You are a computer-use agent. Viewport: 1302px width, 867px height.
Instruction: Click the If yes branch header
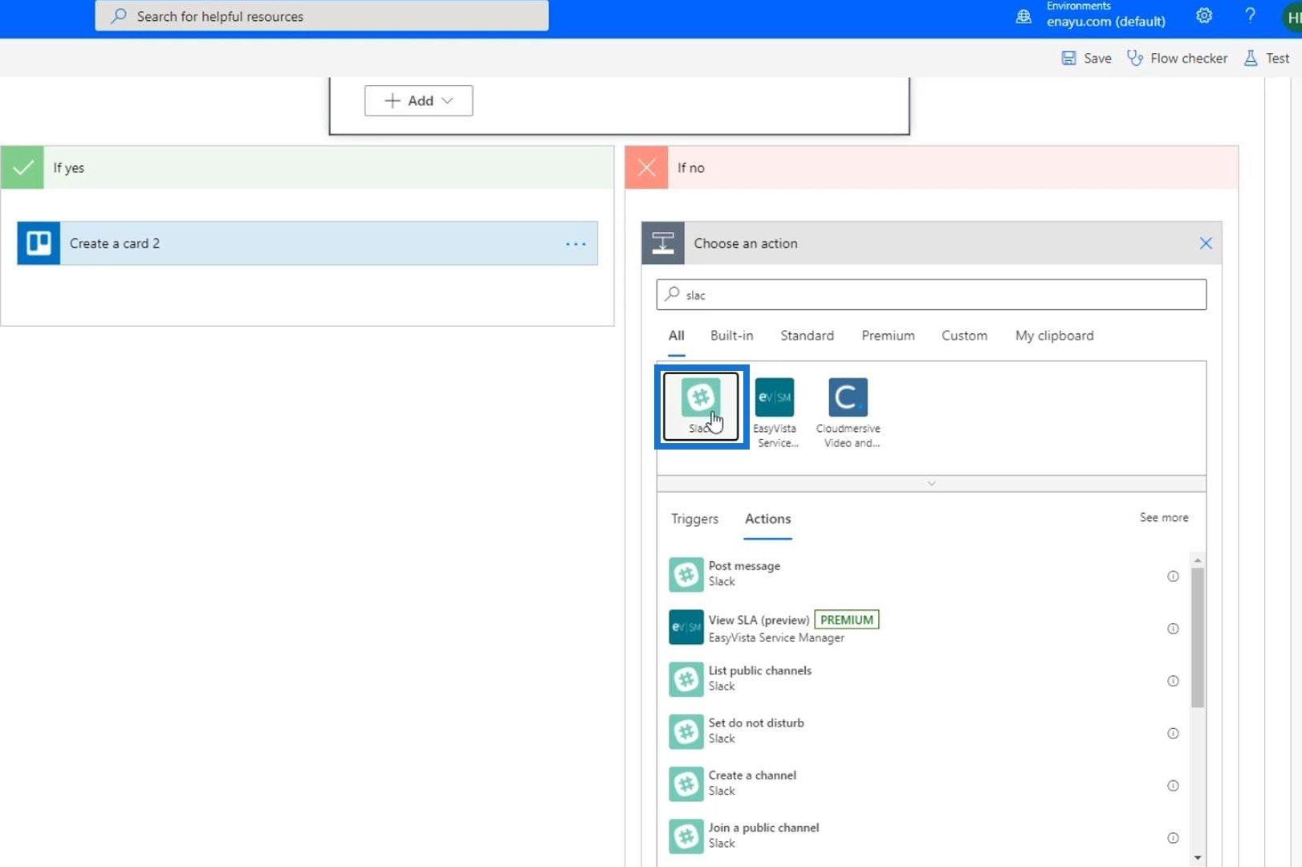307,167
